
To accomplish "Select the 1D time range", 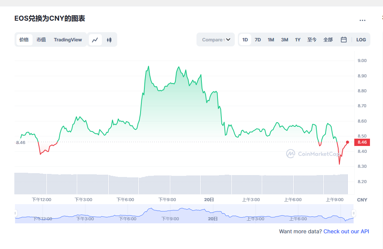I will coord(245,39).
